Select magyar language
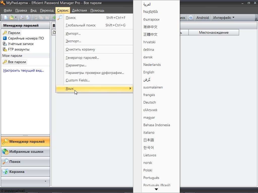 tap(156, 118)
